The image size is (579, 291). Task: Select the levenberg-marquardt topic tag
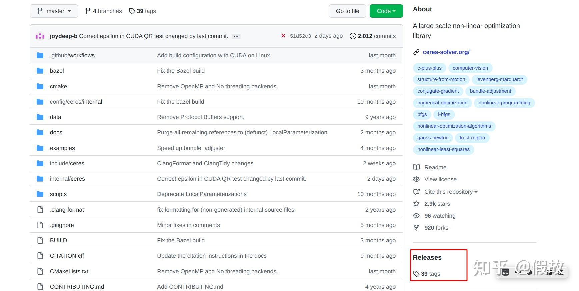click(499, 79)
